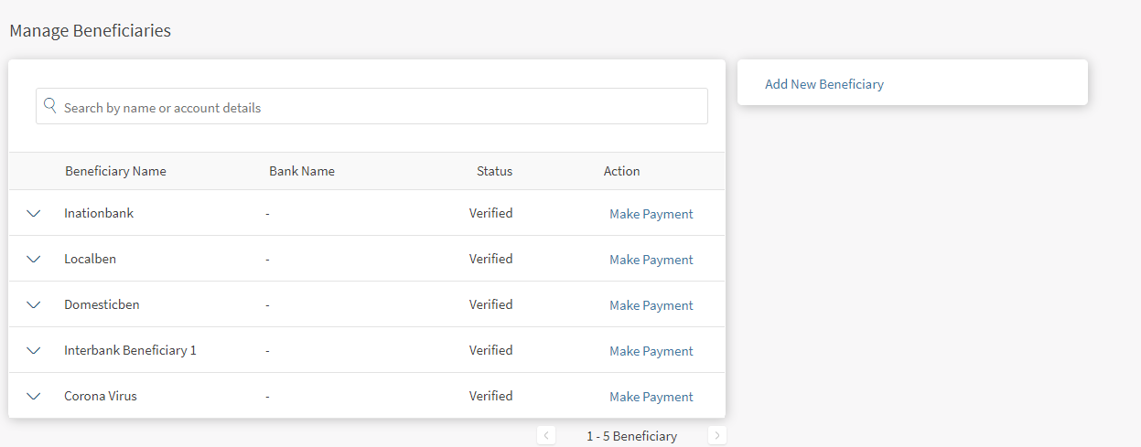Screen dimensions: 1141x447
Task: Click the search magnifier icon
Action: (50, 106)
